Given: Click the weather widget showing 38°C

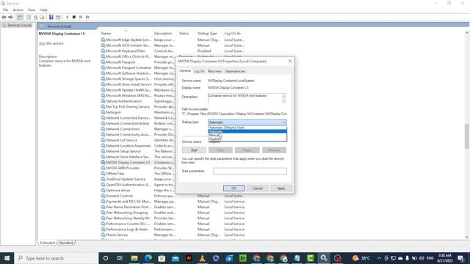Looking at the screenshot, I should tap(361, 258).
